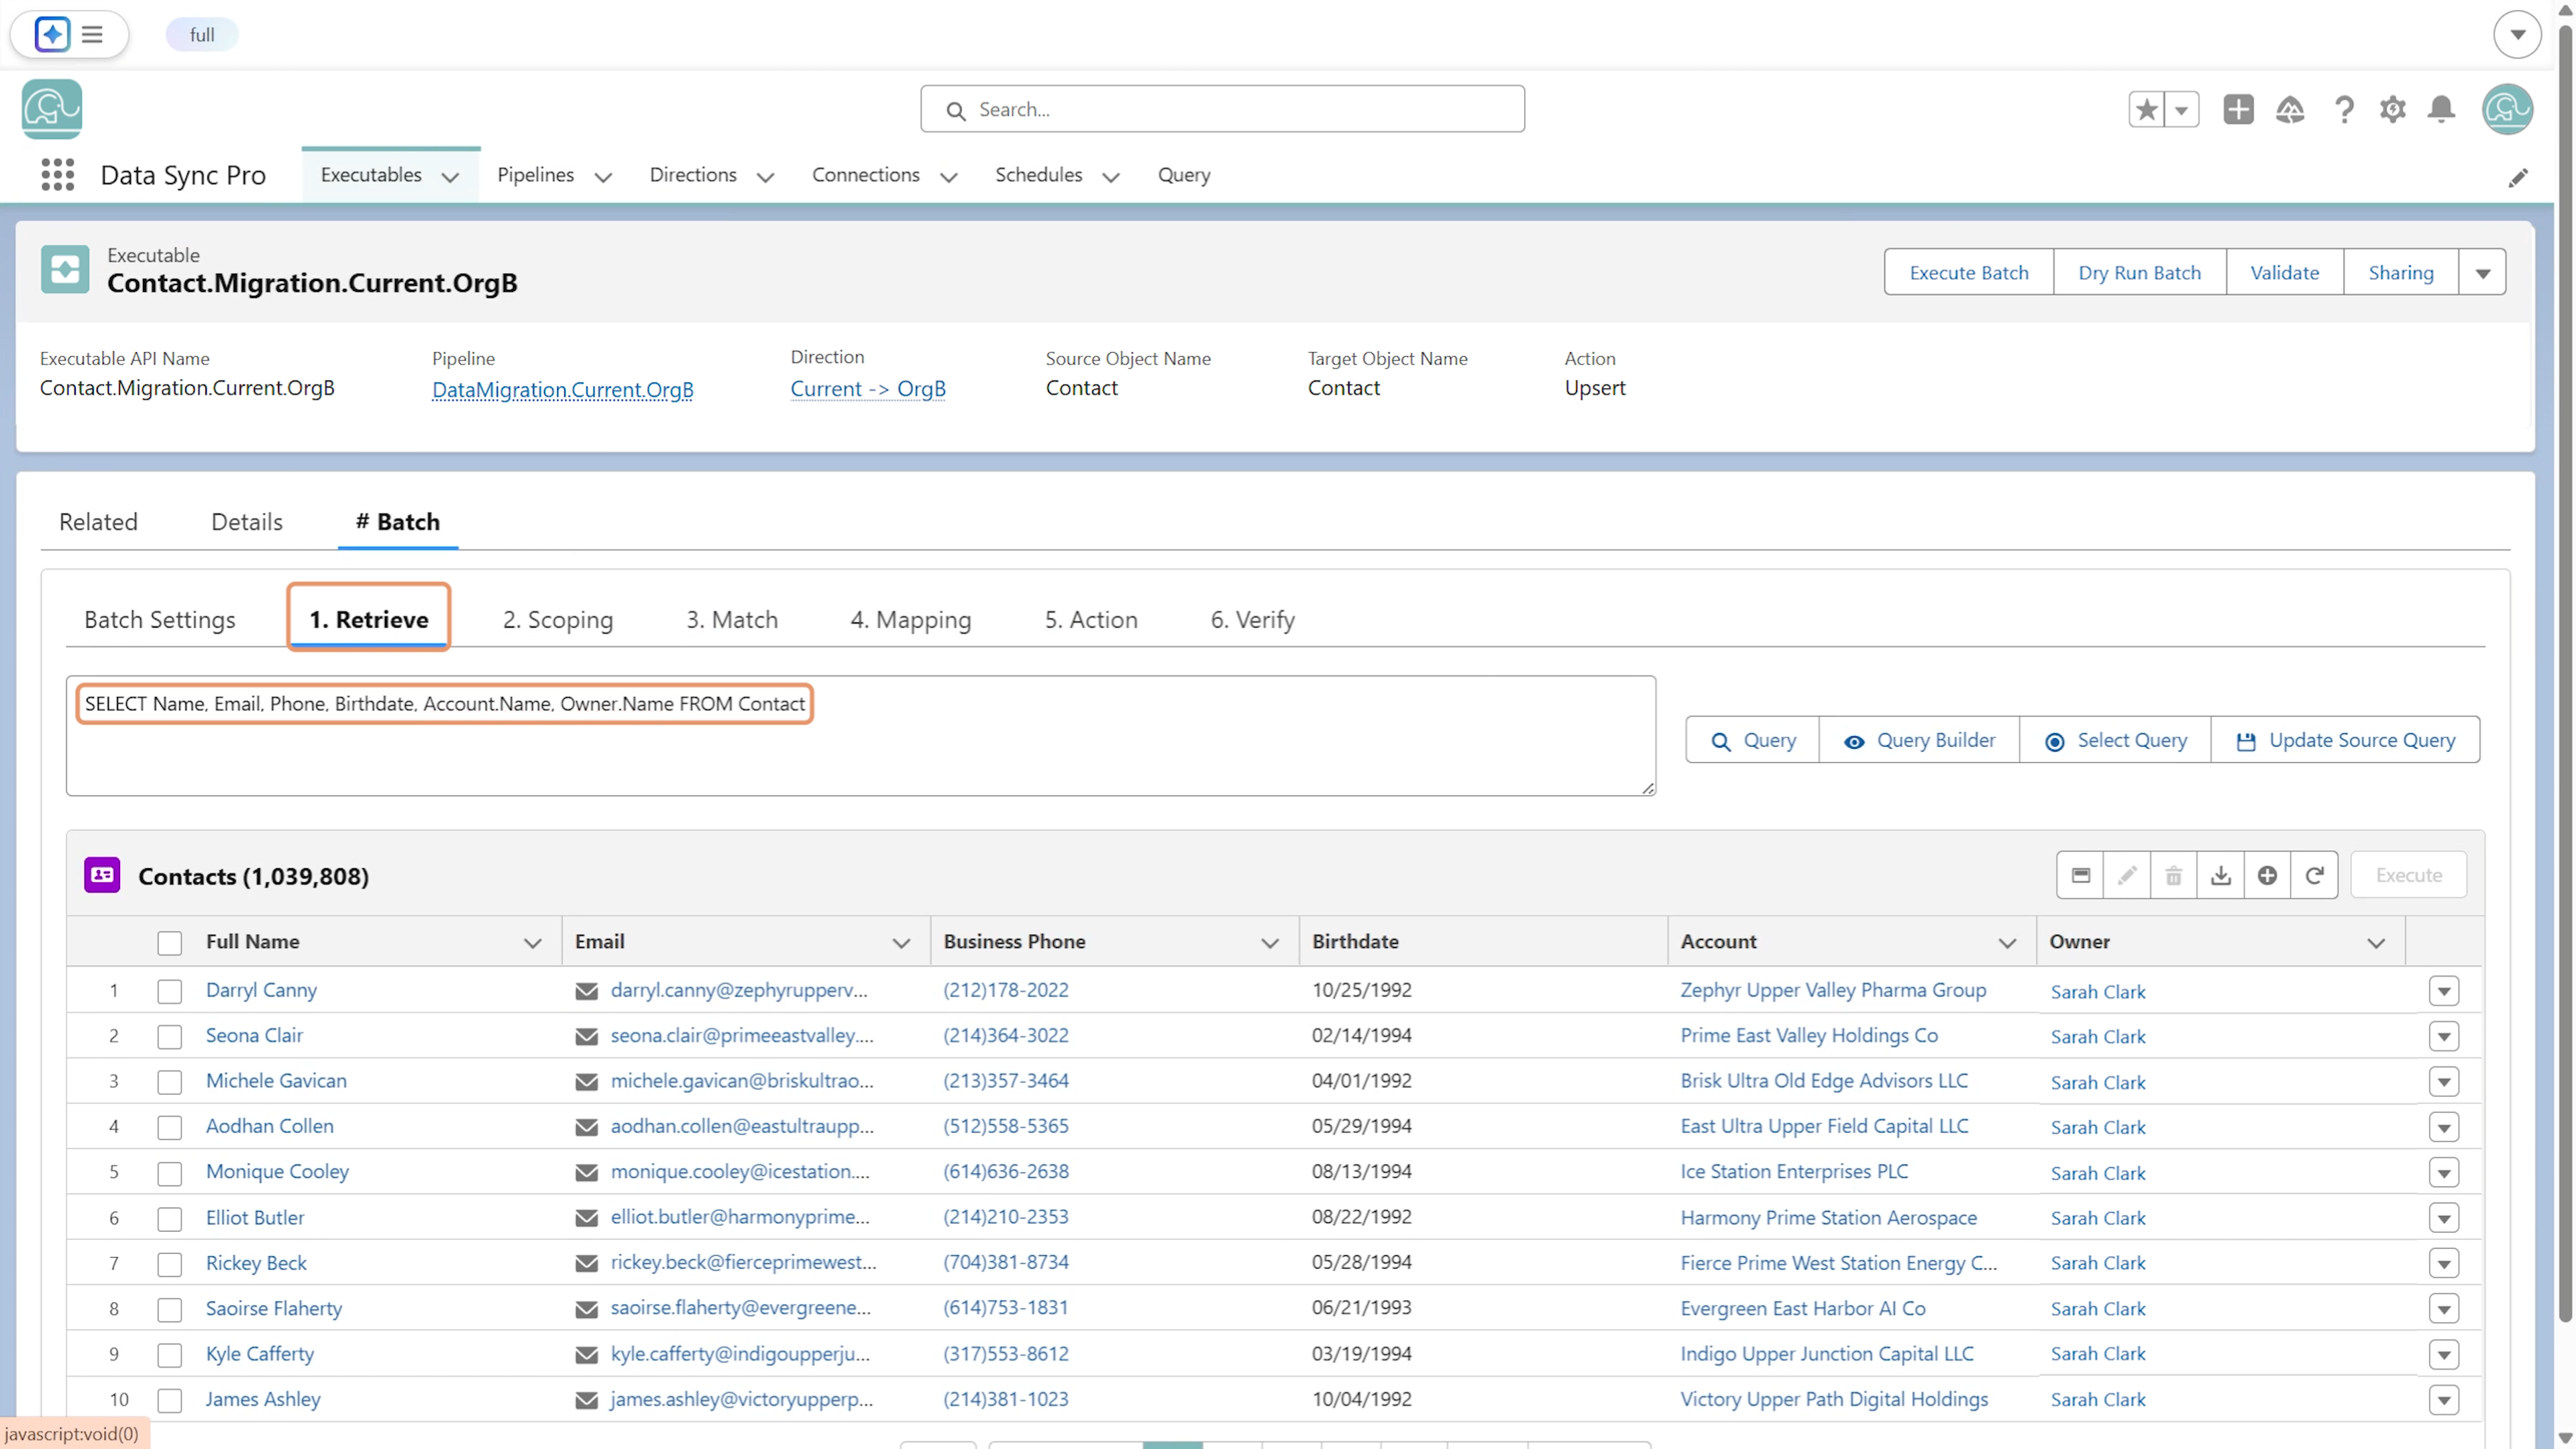Click the hamburger menu icon at top left
This screenshot has width=2576, height=1449.
[92, 34]
